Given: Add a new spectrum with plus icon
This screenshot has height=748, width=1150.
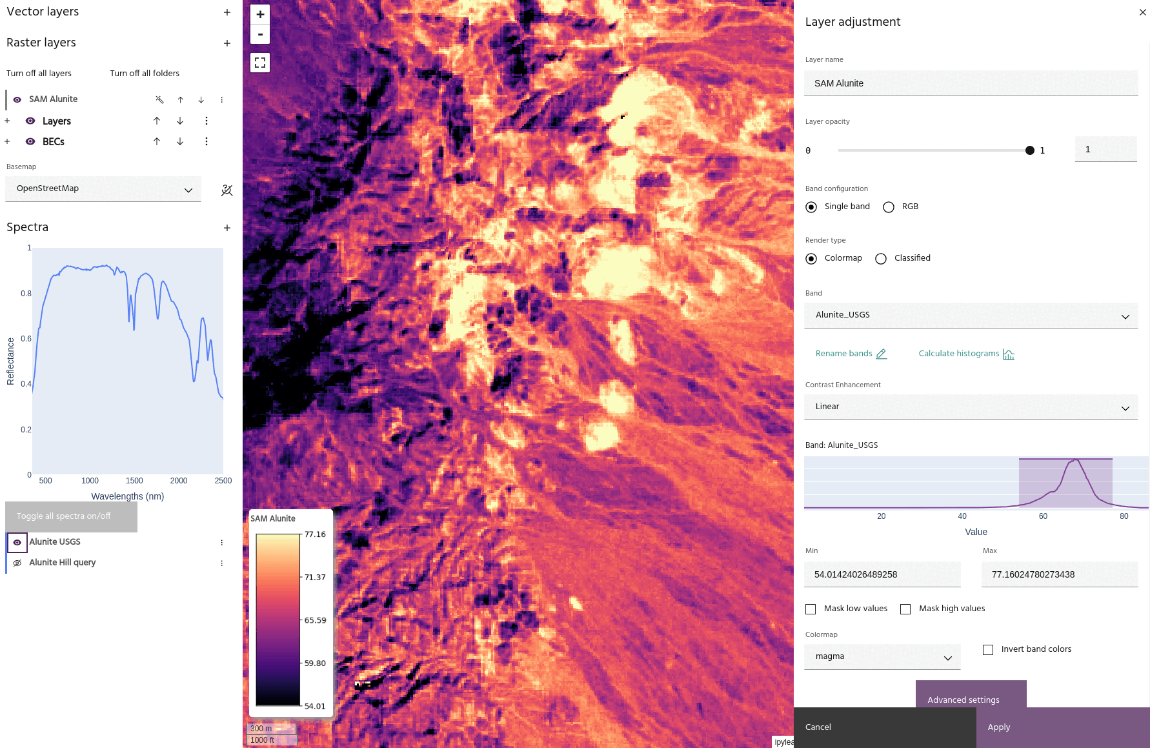Looking at the screenshot, I should tap(227, 228).
